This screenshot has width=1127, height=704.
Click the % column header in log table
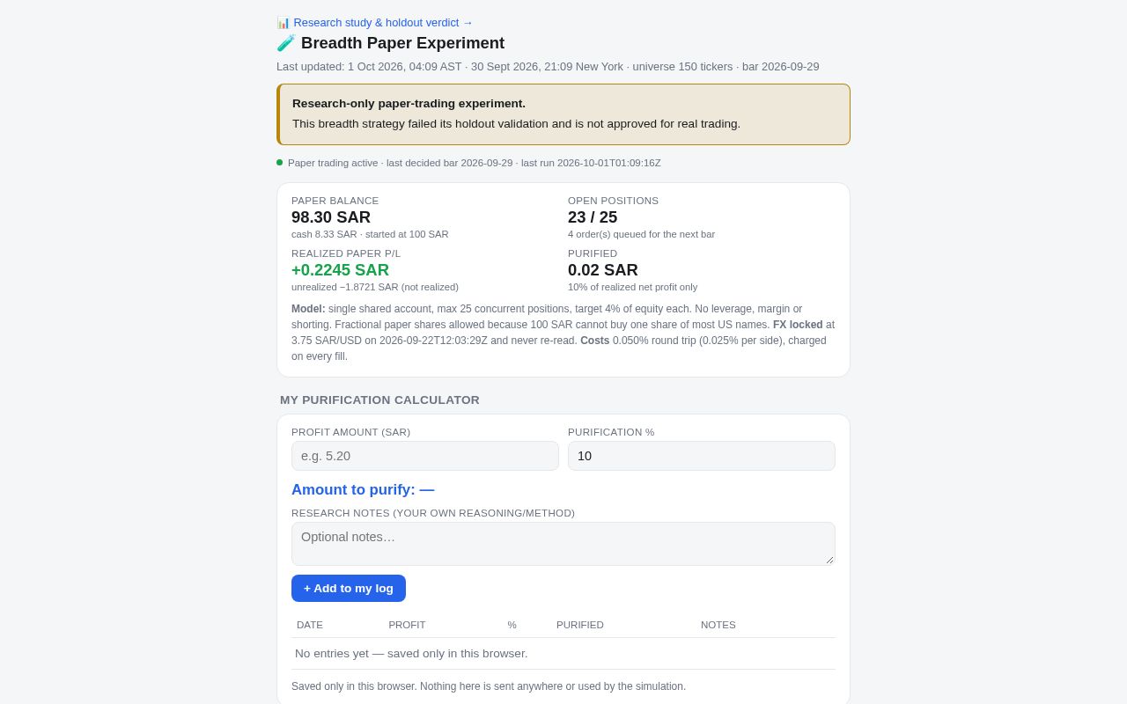pos(512,625)
